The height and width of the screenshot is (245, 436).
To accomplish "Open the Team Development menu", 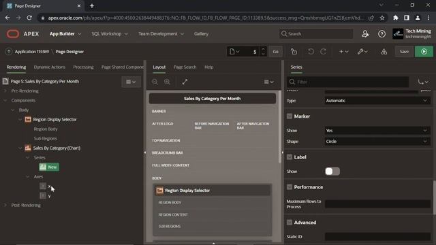I will pos(161,33).
